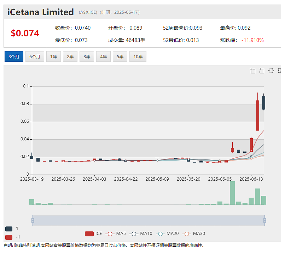
Task: Click the zoom reset (undo zoom) icon
Action: click(x=262, y=71)
